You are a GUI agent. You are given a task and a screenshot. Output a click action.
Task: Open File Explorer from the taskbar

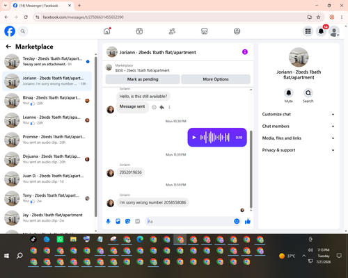pyautogui.click(x=73, y=239)
